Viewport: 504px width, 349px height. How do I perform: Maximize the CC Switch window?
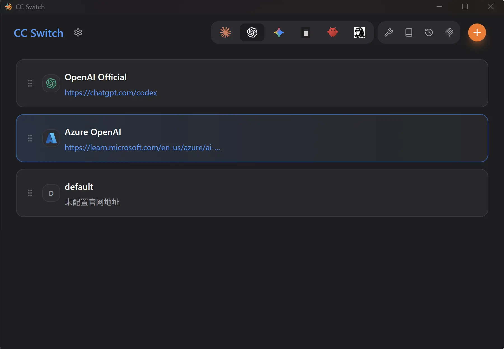click(x=465, y=6)
